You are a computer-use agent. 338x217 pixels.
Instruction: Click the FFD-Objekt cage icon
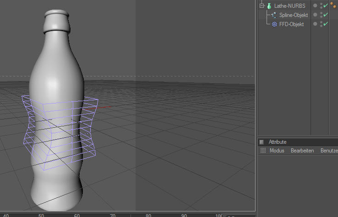point(274,24)
